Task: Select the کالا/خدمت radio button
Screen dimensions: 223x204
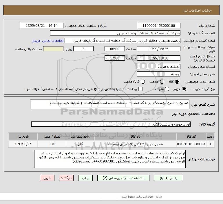Action: [143, 82]
